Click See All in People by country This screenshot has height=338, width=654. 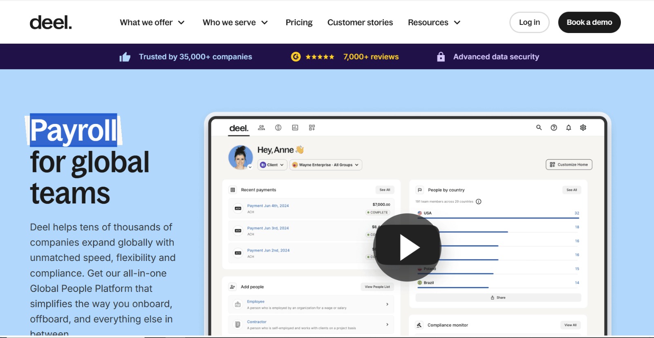point(572,190)
